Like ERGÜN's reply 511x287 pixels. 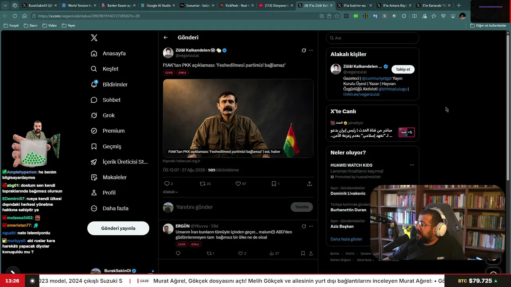[x=240, y=253]
